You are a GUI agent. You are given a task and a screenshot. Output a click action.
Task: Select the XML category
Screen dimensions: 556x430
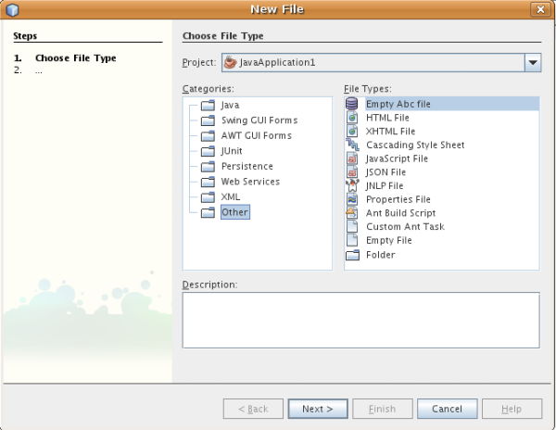[231, 196]
